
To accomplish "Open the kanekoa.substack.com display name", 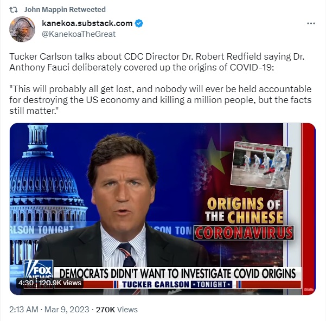I will [87, 23].
